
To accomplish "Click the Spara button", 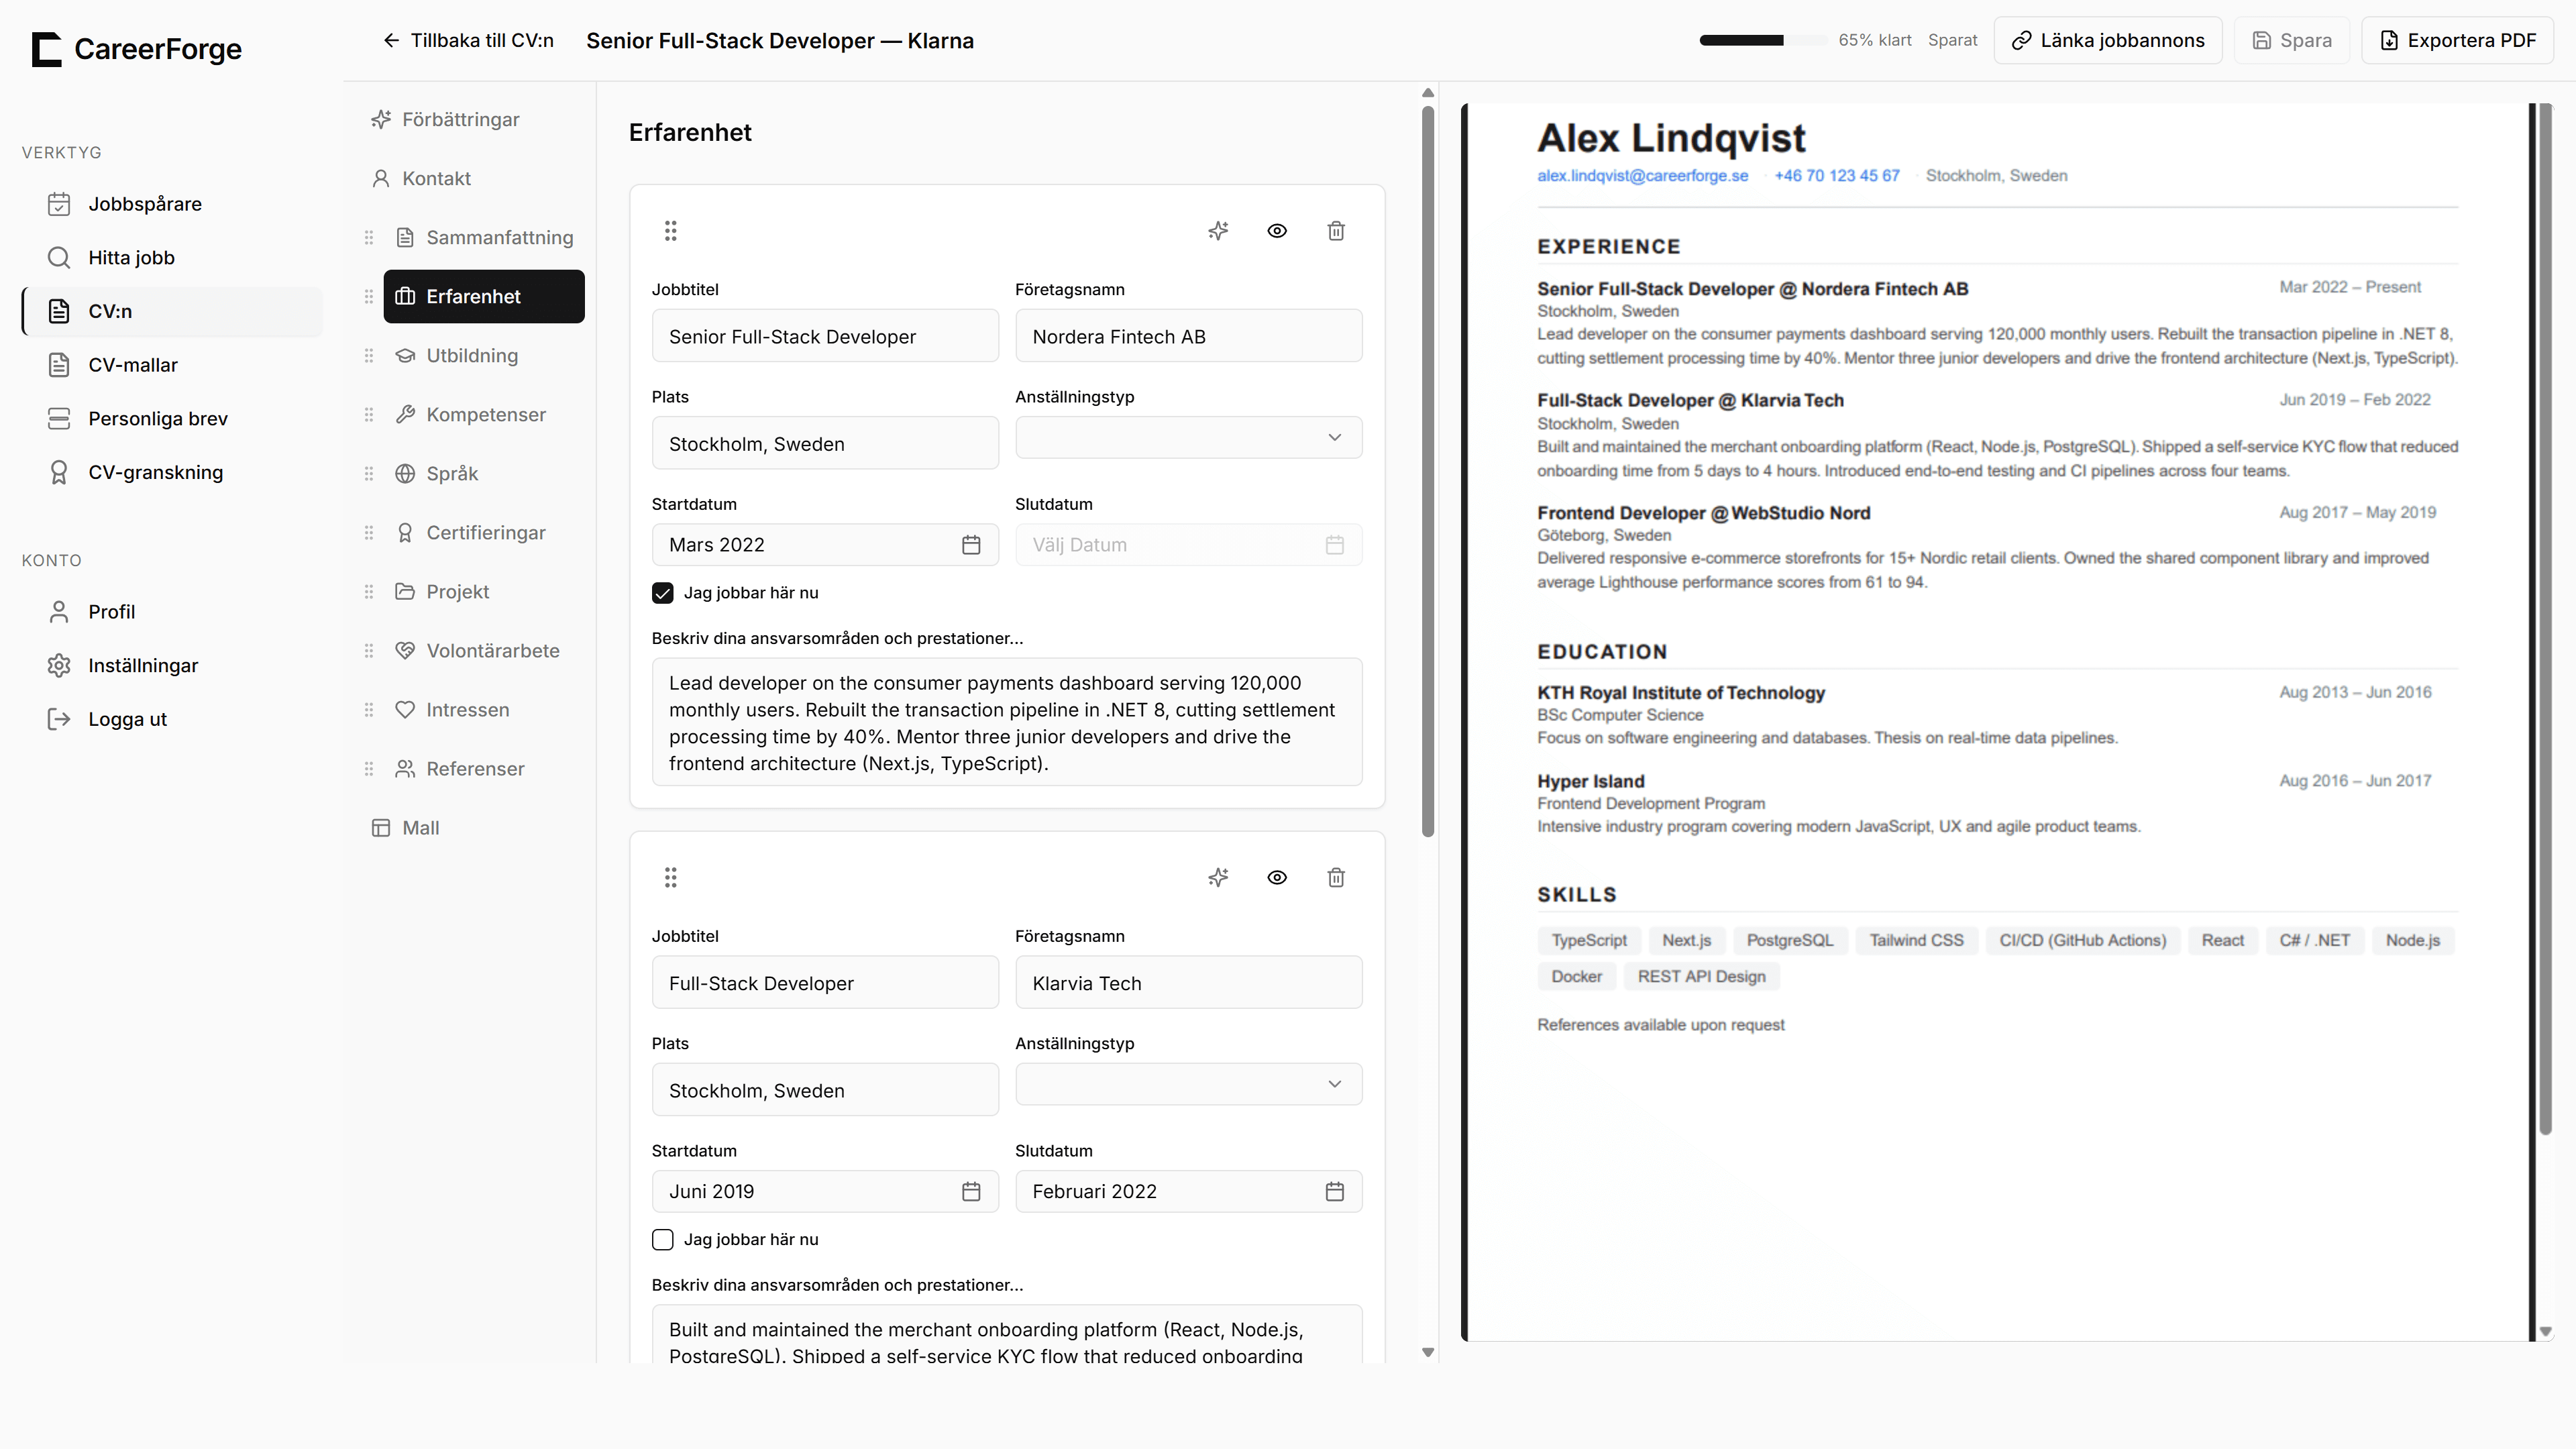I will click(x=2292, y=40).
